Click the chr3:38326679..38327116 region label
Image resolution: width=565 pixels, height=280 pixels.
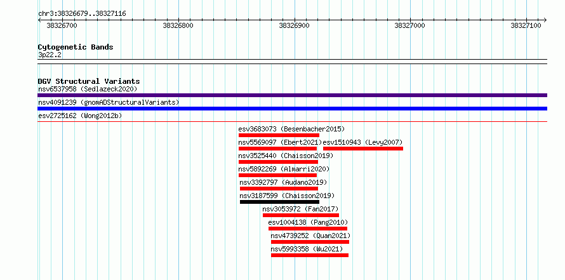tap(82, 14)
